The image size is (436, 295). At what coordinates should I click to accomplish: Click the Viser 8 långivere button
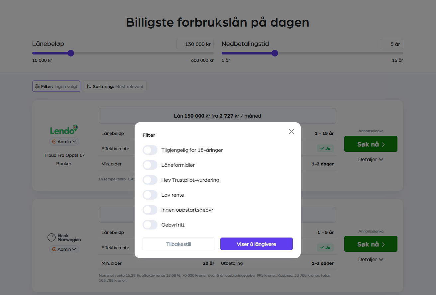point(256,244)
